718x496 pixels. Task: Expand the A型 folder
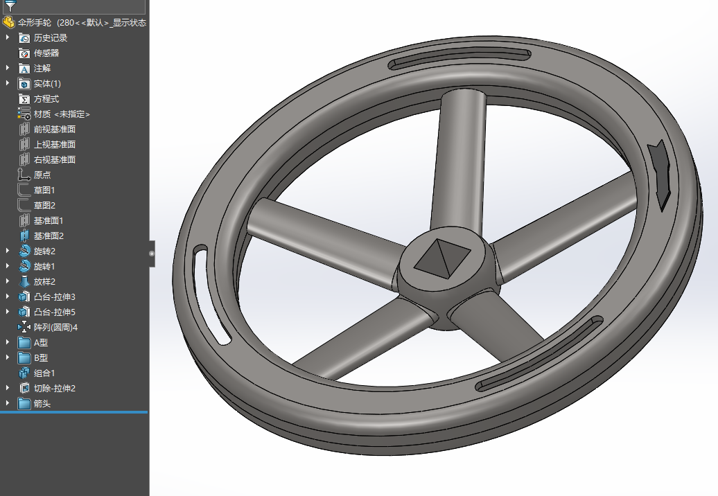click(8, 342)
